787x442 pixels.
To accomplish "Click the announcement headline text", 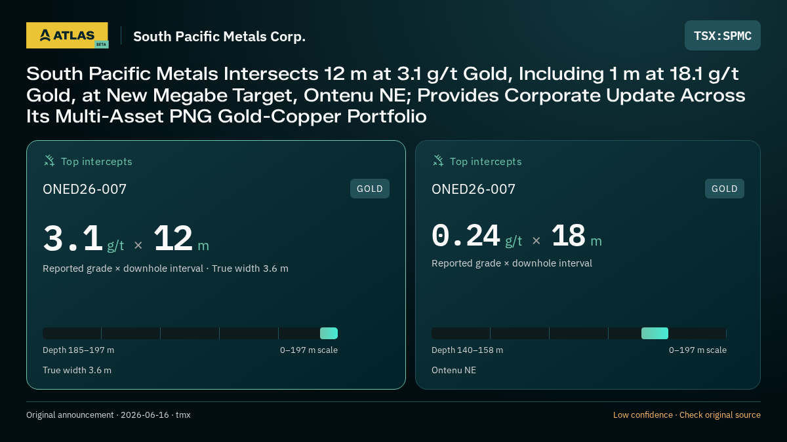I will 386,95.
